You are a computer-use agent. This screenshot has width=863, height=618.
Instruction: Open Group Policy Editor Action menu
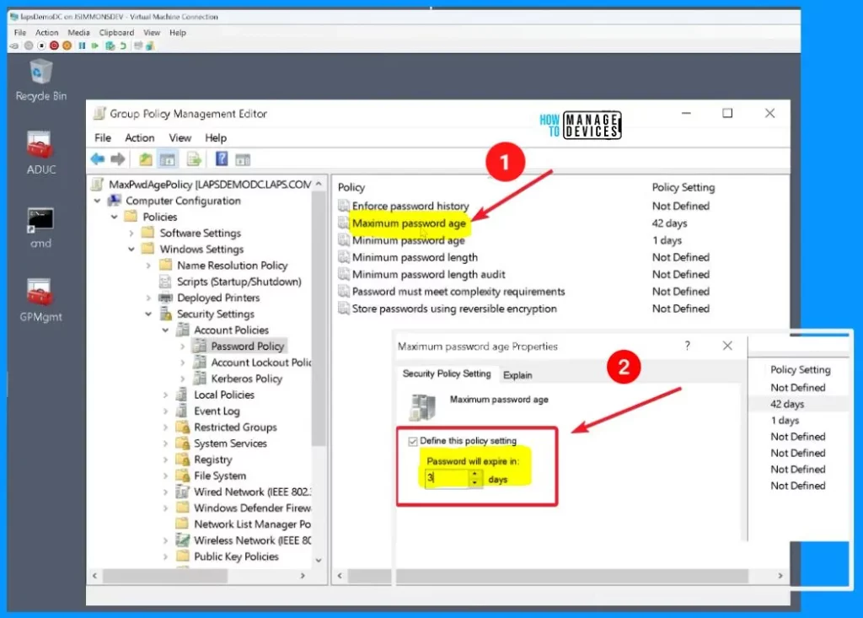(139, 137)
